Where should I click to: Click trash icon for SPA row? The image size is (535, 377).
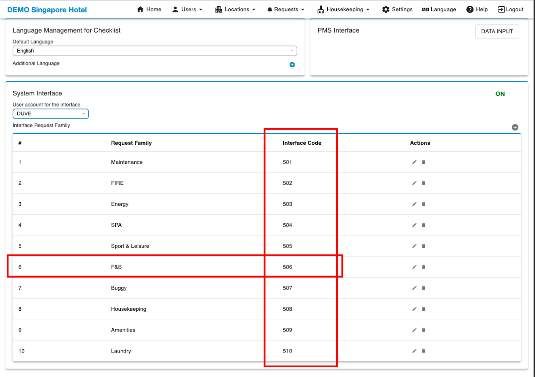pos(423,225)
